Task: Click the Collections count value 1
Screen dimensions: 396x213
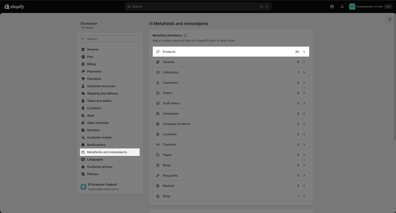Action: pyautogui.click(x=298, y=72)
